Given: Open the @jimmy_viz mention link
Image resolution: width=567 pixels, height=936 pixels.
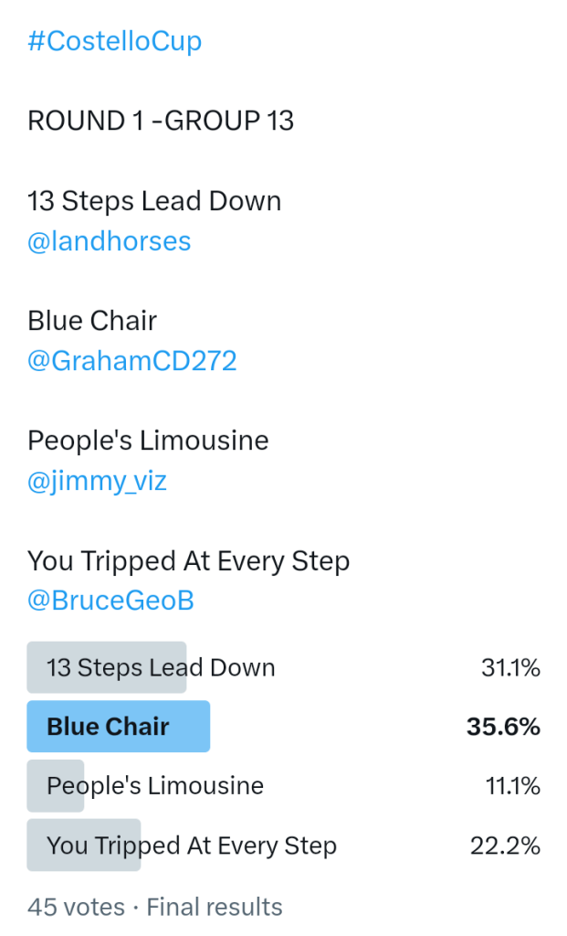Looking at the screenshot, I should 98,481.
